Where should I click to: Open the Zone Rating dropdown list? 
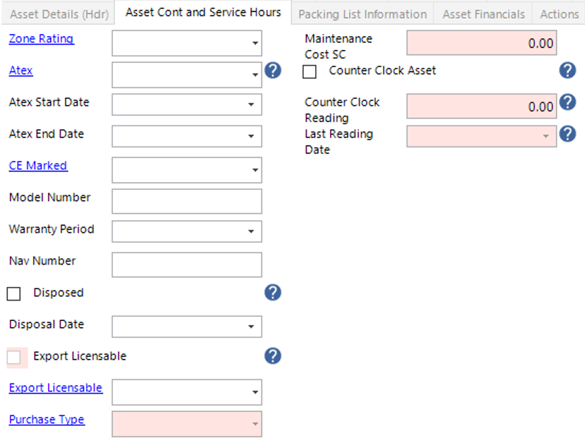(254, 43)
